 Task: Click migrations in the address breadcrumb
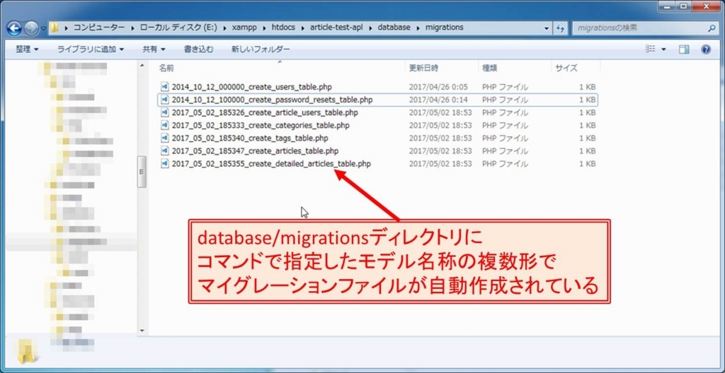[x=445, y=28]
